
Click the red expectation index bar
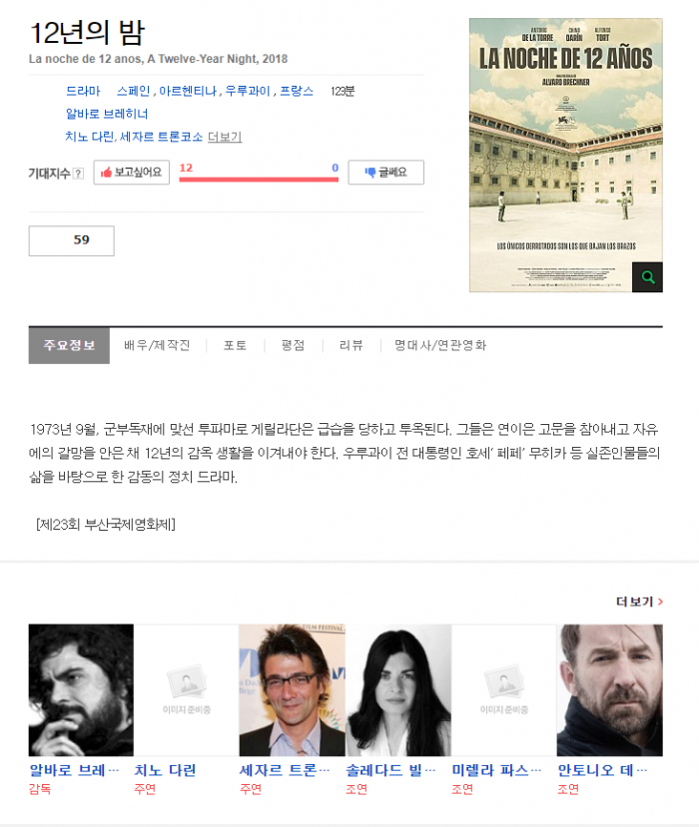pos(259,180)
